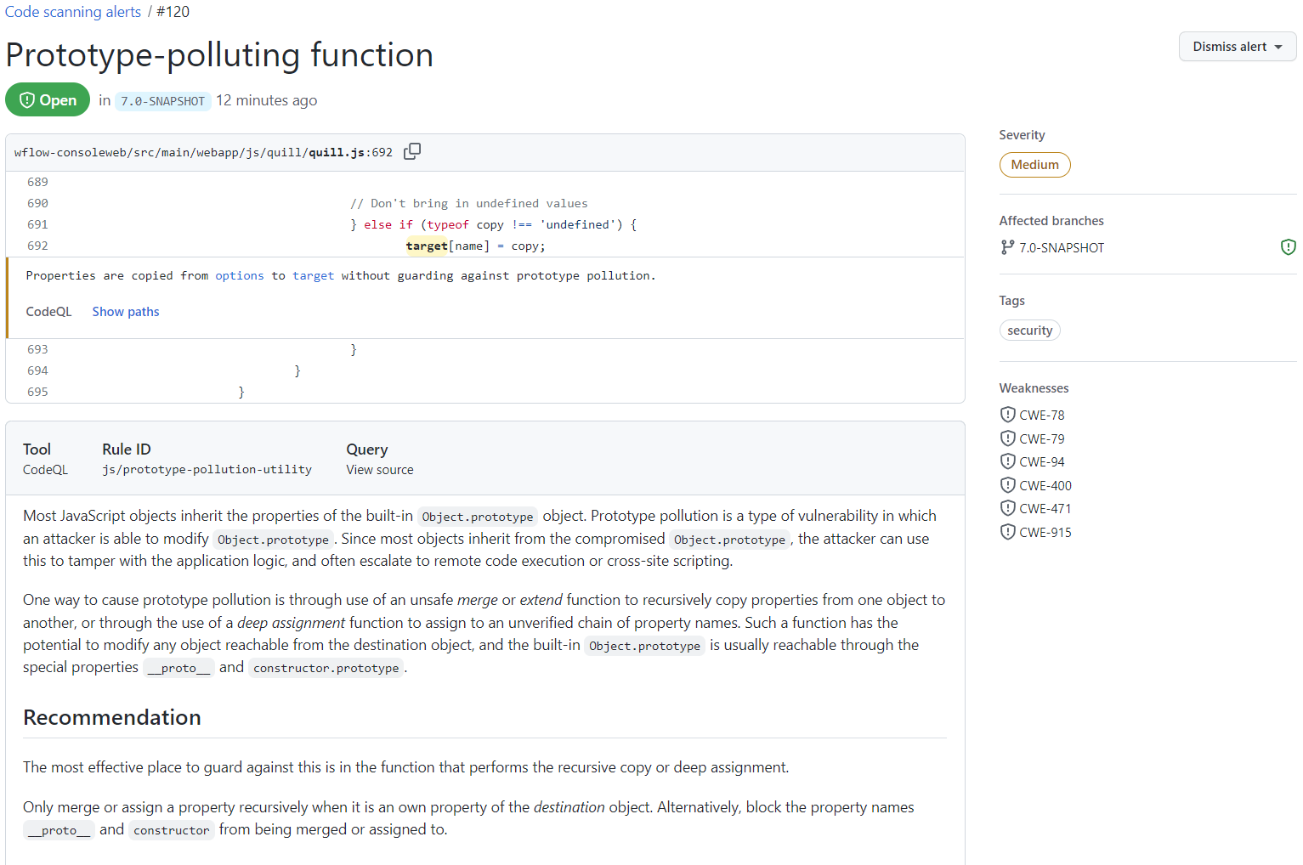Click the alert shield icon in Affected branches row

coord(1288,246)
